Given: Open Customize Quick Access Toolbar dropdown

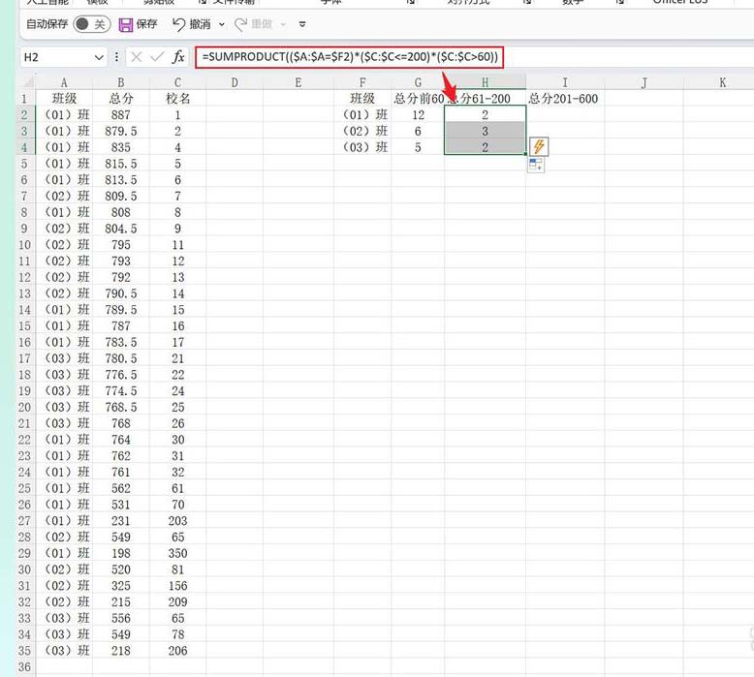Looking at the screenshot, I should coord(302,24).
